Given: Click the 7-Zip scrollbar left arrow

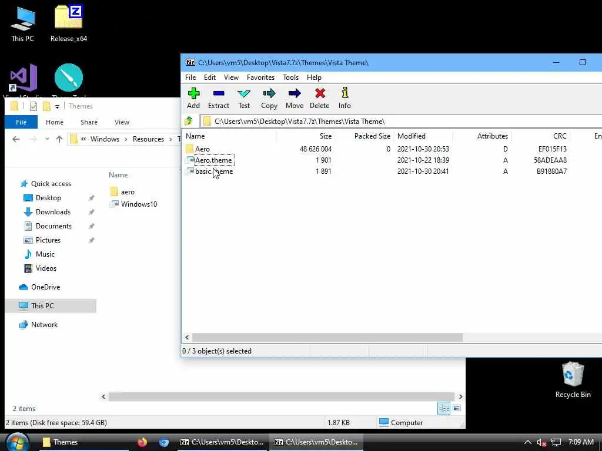Looking at the screenshot, I should tap(187, 338).
